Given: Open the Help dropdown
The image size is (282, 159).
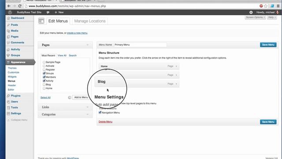Looking at the screenshot, I should [272, 17].
